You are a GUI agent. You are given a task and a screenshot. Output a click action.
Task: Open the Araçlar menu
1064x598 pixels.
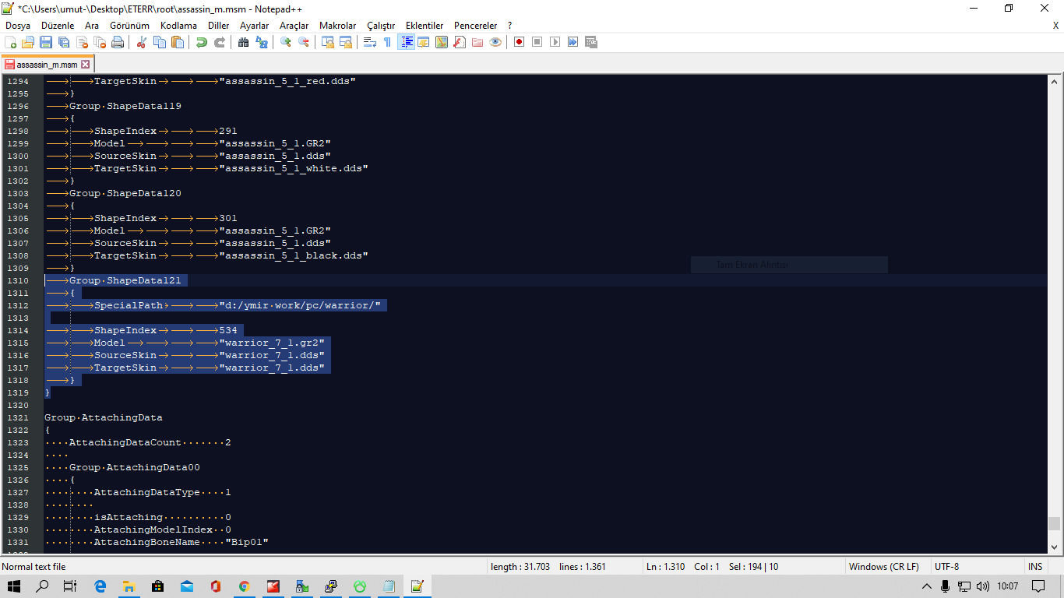pos(294,26)
